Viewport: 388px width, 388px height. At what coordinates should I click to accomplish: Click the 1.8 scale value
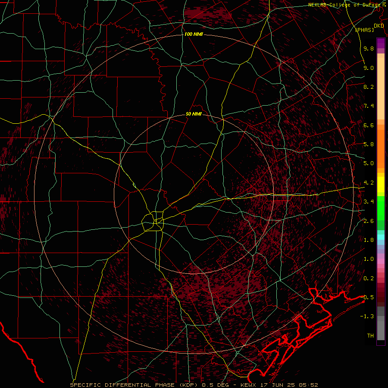[x=369, y=240]
